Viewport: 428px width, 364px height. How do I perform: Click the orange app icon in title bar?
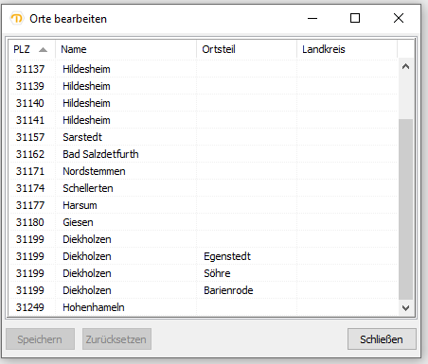coord(16,18)
